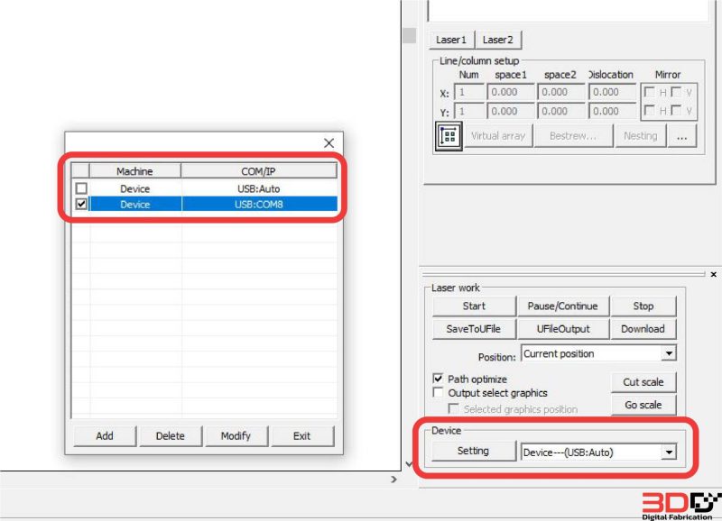This screenshot has width=722, height=521.
Task: Click the Pause/Continue button
Action: (x=562, y=306)
